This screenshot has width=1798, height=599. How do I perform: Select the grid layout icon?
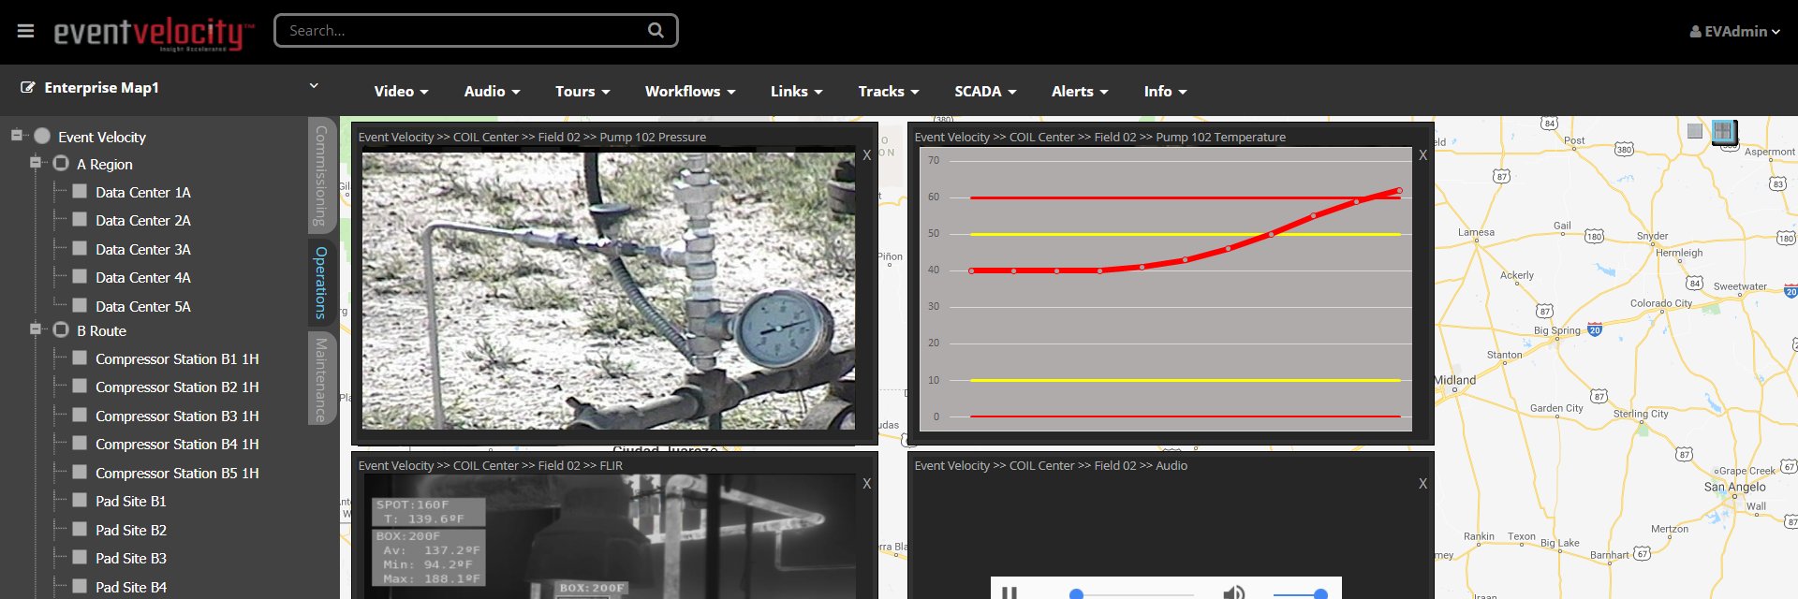click(1723, 131)
